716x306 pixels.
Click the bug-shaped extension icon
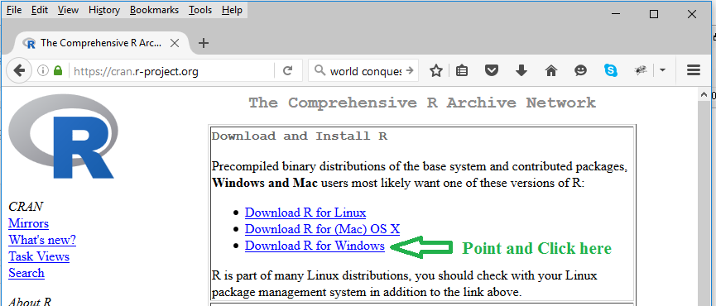point(641,70)
